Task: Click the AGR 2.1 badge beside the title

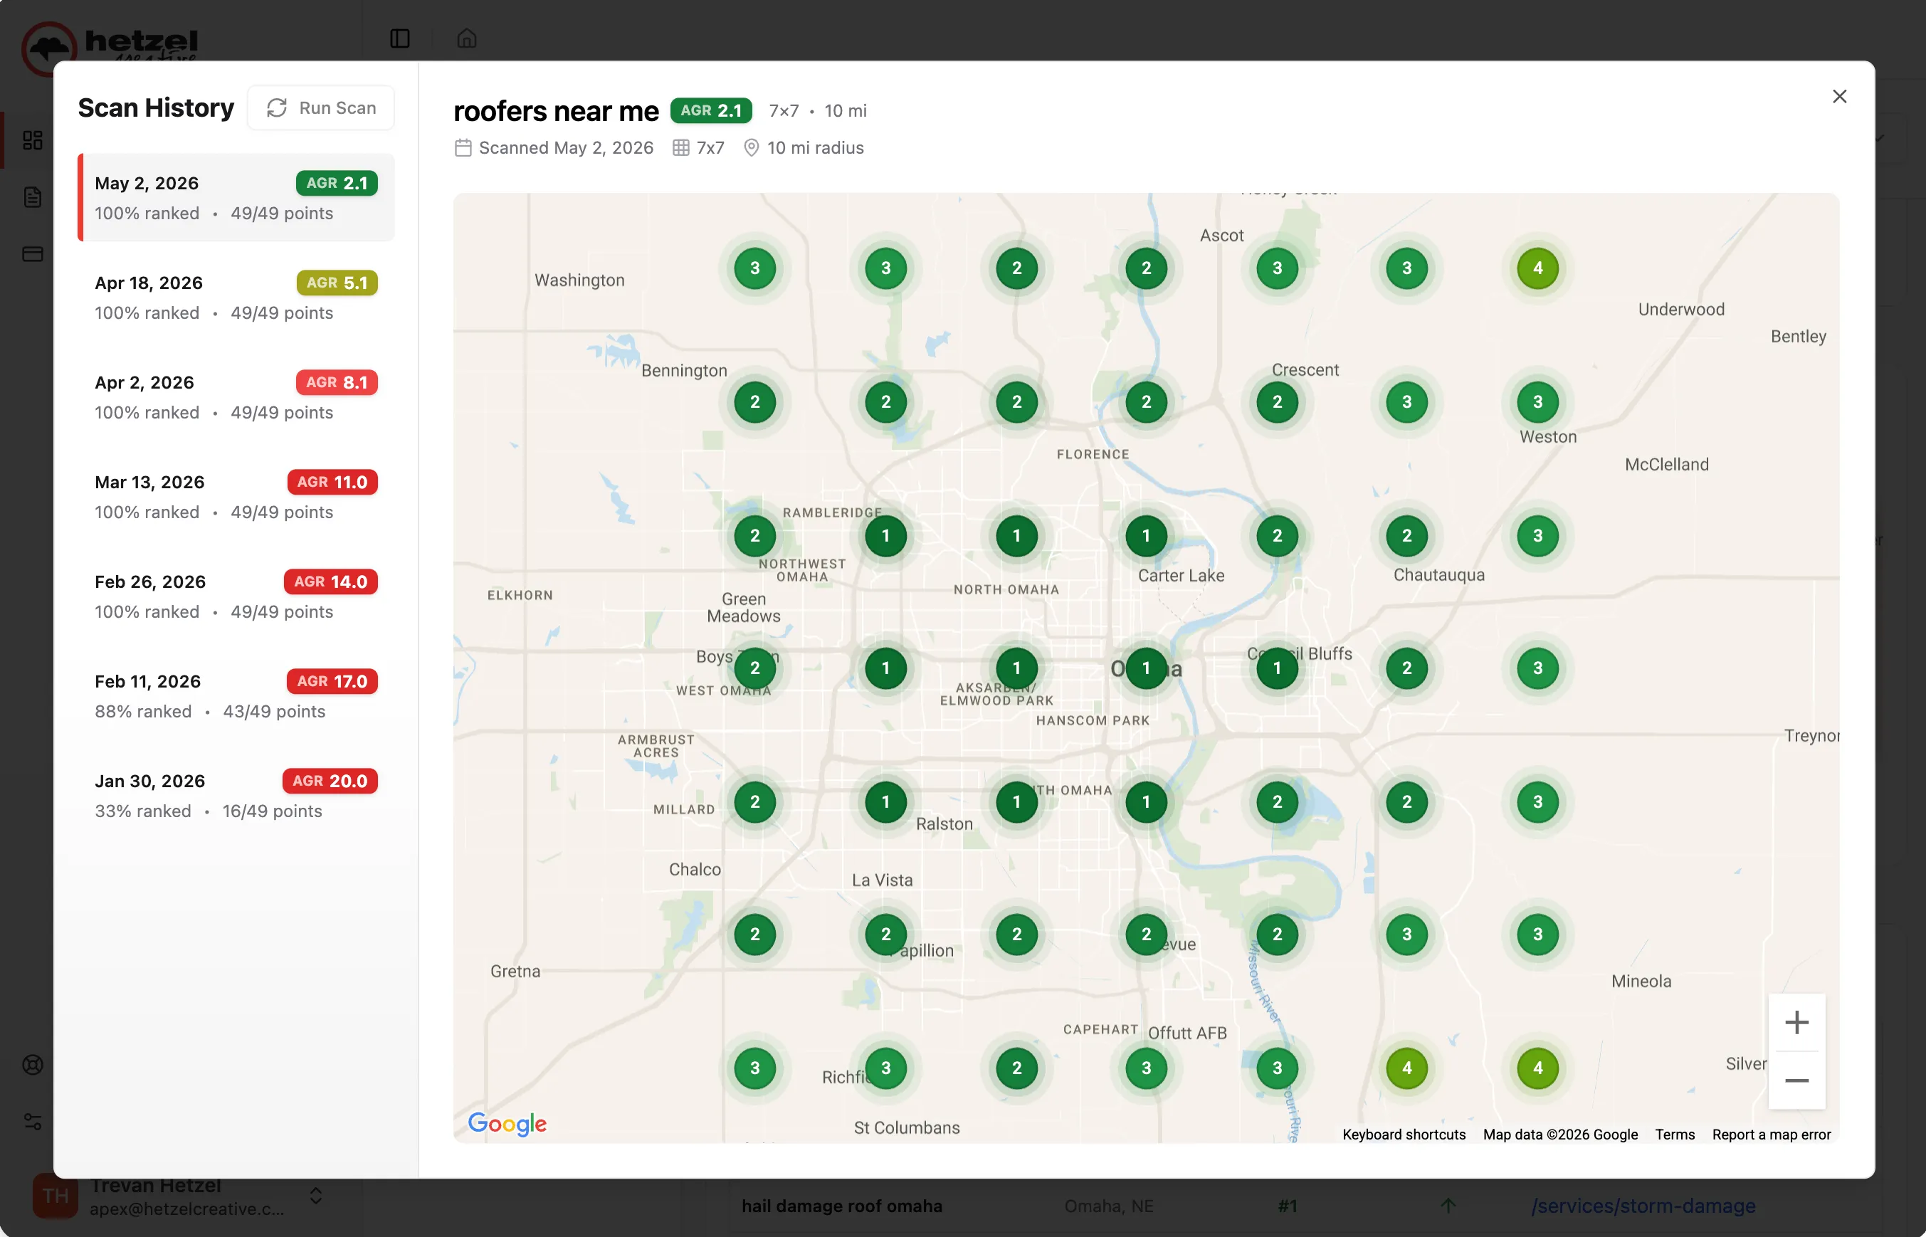Action: point(711,111)
